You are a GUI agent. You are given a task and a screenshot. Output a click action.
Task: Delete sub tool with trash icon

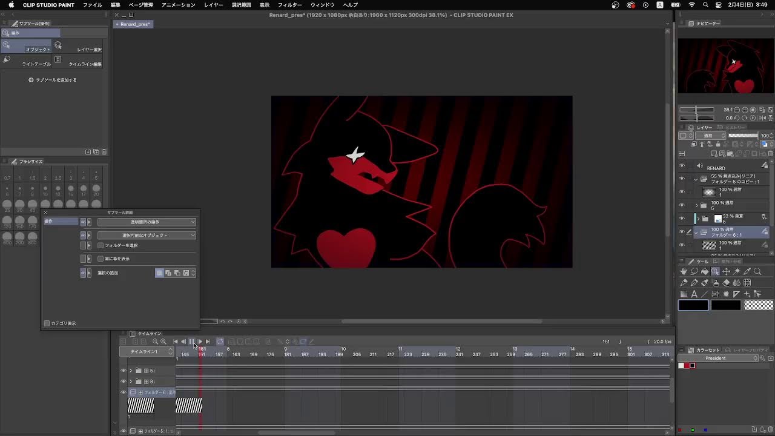click(104, 152)
